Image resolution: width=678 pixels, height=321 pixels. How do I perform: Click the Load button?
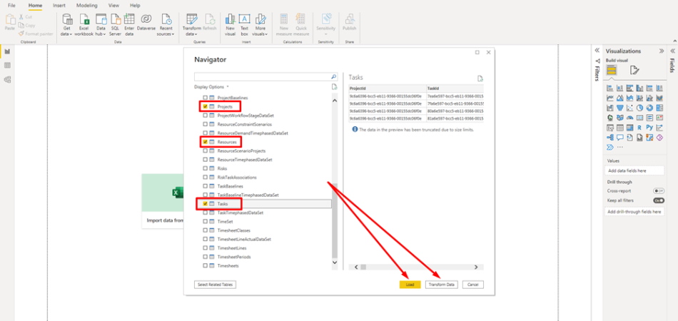410,285
